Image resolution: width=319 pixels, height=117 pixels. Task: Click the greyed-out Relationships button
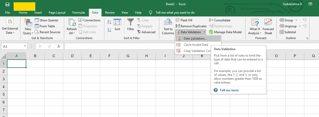(221, 26)
